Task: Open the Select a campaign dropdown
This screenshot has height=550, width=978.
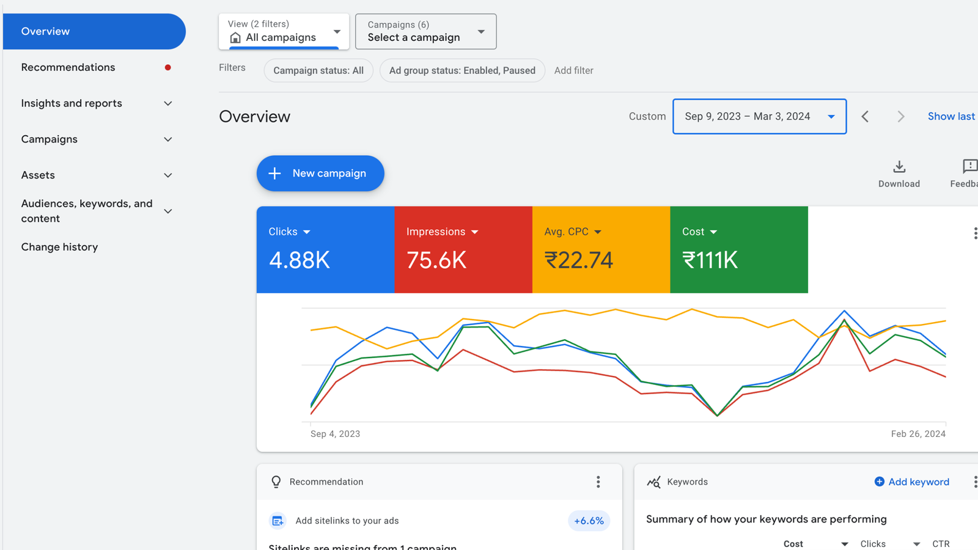Action: (x=425, y=32)
